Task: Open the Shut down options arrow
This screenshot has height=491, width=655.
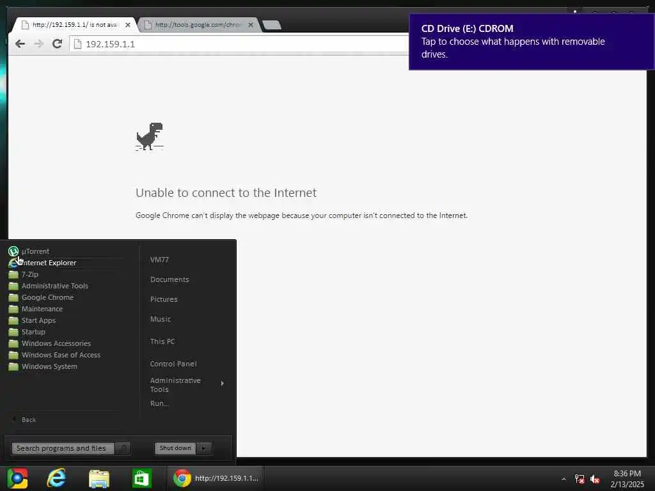Action: [204, 448]
